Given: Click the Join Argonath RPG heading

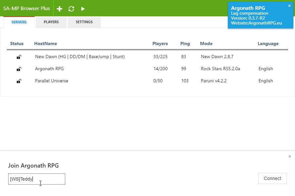Looking at the screenshot, I should click(33, 166).
